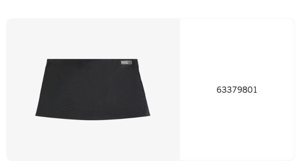Click the white panel below 63379801
This screenshot has height=161, width=301.
coord(237,127)
